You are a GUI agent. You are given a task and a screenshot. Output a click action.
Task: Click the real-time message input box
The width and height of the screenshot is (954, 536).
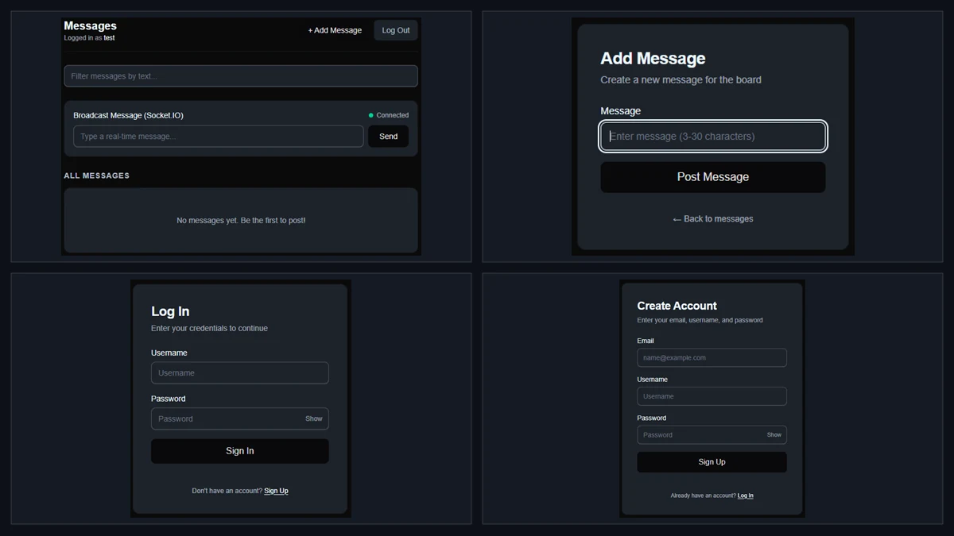(x=219, y=137)
